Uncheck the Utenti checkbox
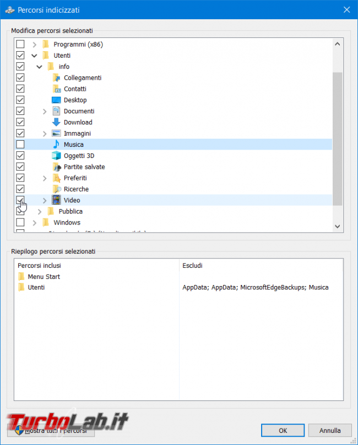This screenshot has width=358, height=445. pyautogui.click(x=20, y=56)
